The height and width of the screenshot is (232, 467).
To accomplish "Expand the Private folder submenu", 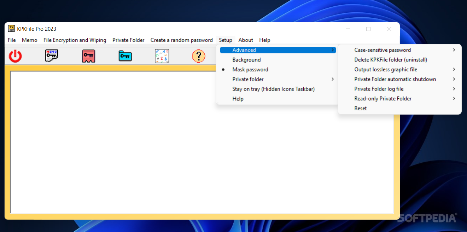I will 277,79.
